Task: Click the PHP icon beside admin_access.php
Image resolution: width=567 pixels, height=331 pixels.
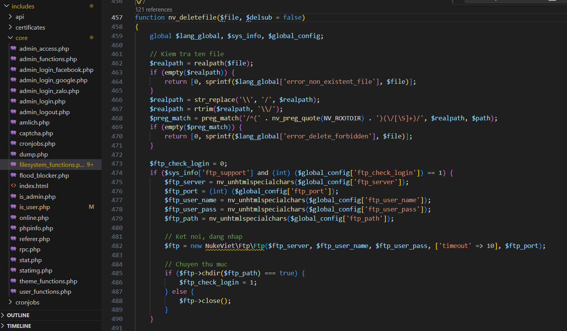Action: tap(13, 48)
